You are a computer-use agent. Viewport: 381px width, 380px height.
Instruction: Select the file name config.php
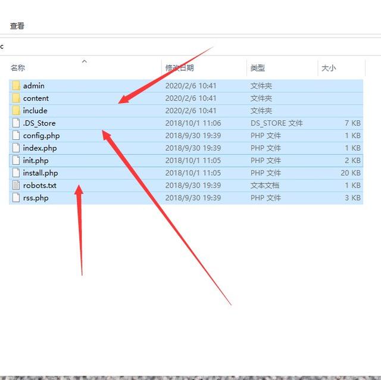[41, 136]
